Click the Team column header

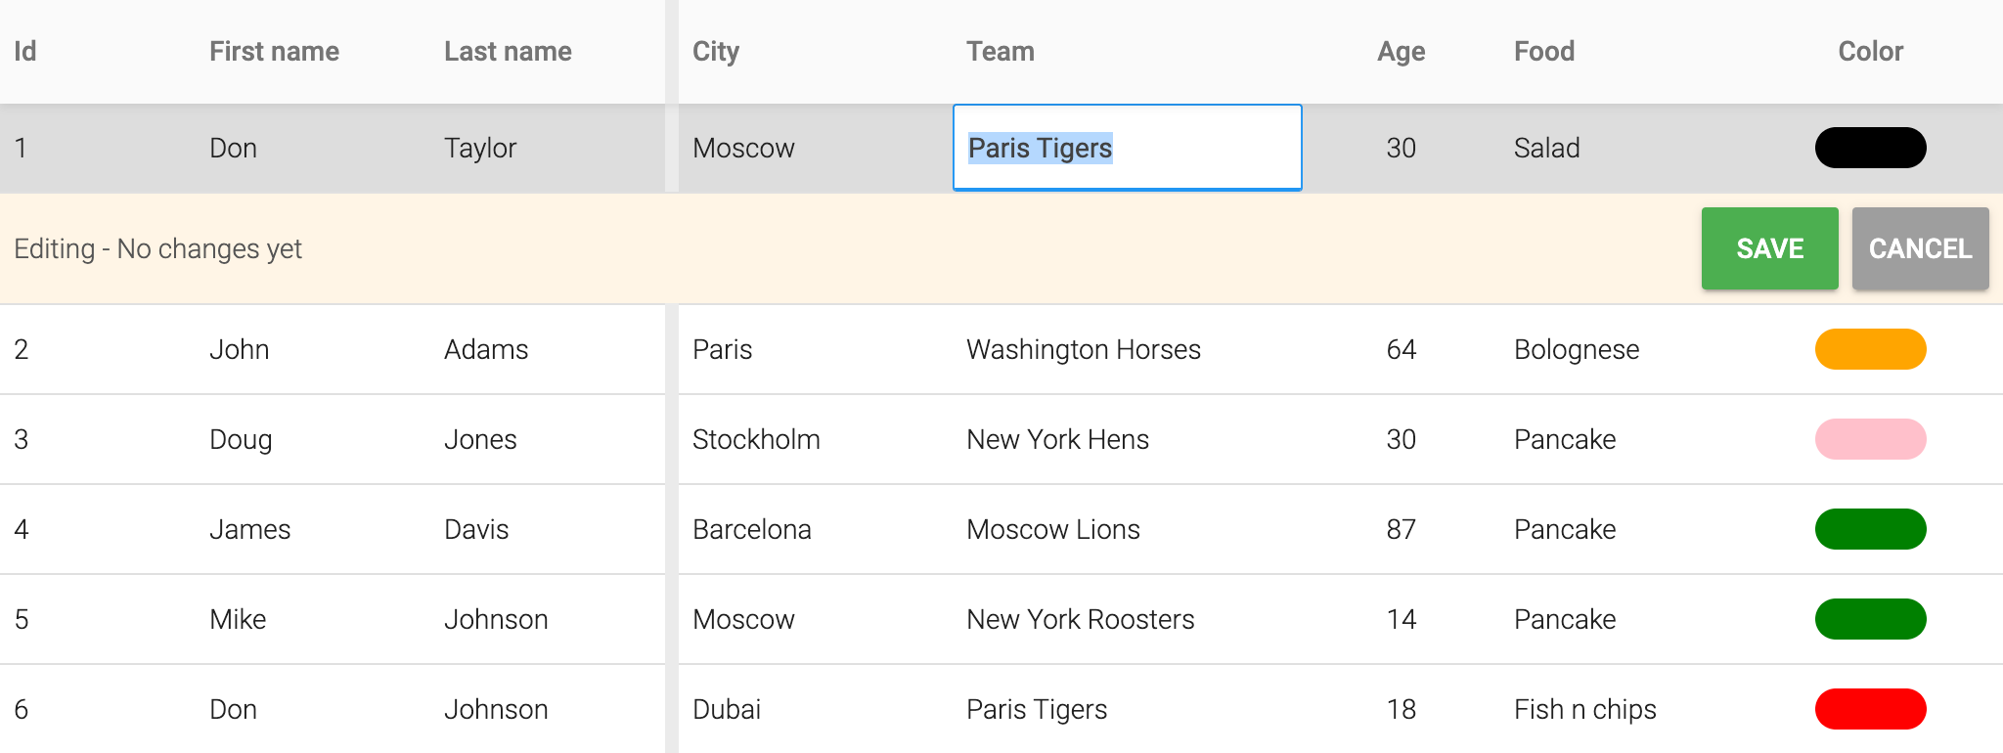point(1000,51)
